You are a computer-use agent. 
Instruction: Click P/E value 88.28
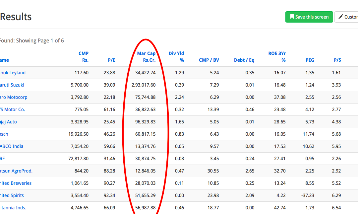(109, 171)
